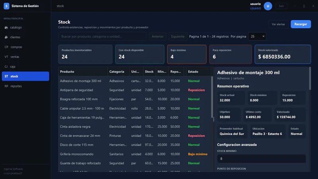Click Pasillo 3 · Estante 6 location

[x=267, y=134]
